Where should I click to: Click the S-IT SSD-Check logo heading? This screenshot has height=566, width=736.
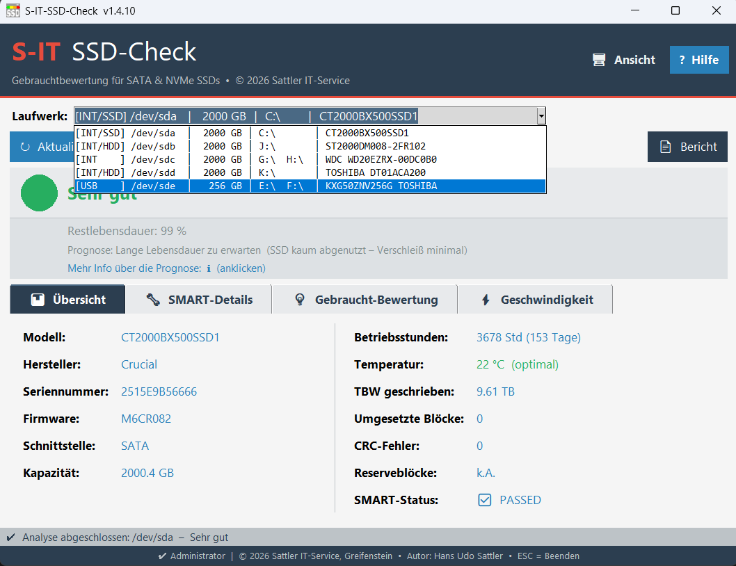point(104,51)
